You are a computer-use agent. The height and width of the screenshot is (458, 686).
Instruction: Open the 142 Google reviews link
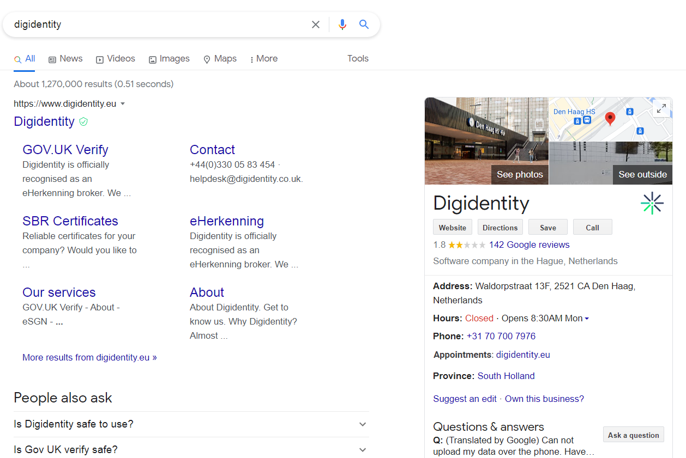529,245
